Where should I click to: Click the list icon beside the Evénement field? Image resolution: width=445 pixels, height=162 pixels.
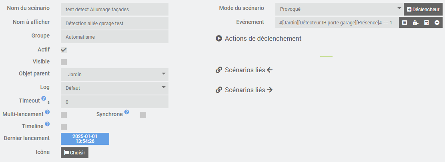click(x=405, y=23)
